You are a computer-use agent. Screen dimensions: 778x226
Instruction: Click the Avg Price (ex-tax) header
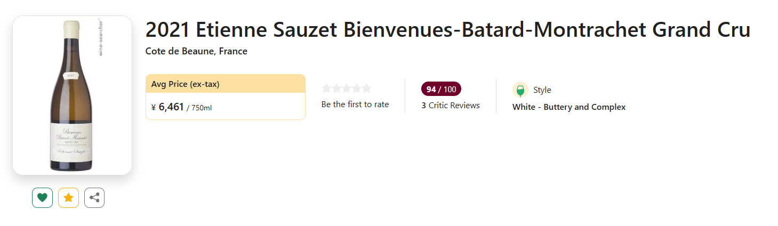coord(186,84)
